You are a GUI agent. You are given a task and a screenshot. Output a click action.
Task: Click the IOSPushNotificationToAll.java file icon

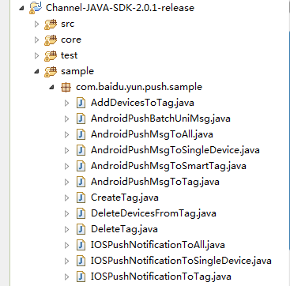tap(81, 245)
